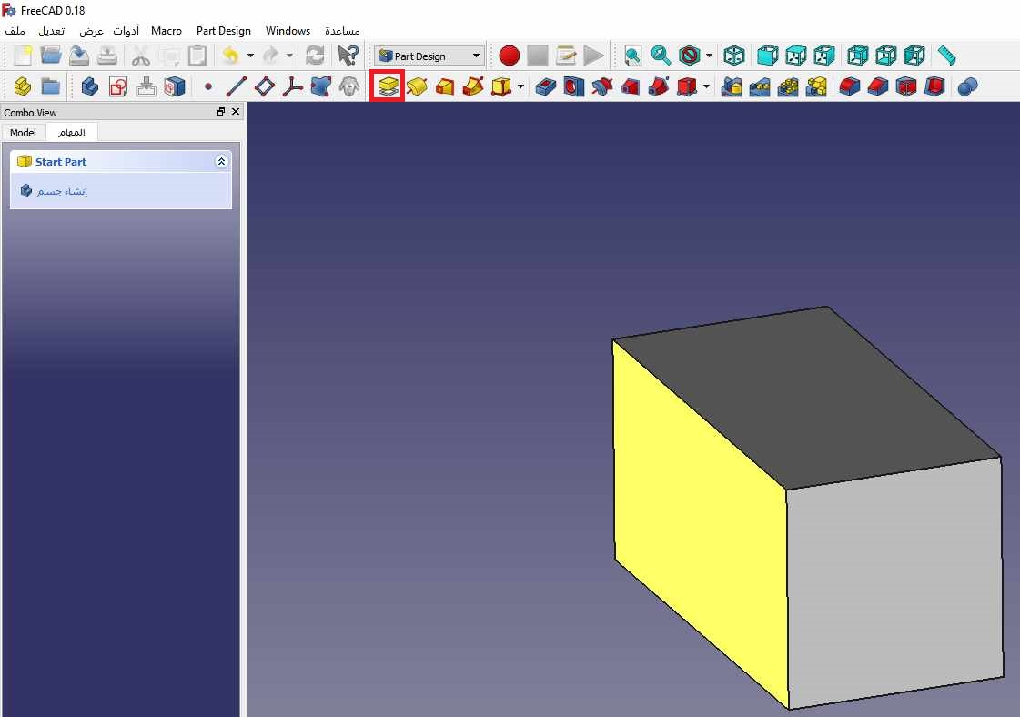Click the Create body toolbar icon
Viewport: 1020px width, 717px height.
click(x=90, y=86)
